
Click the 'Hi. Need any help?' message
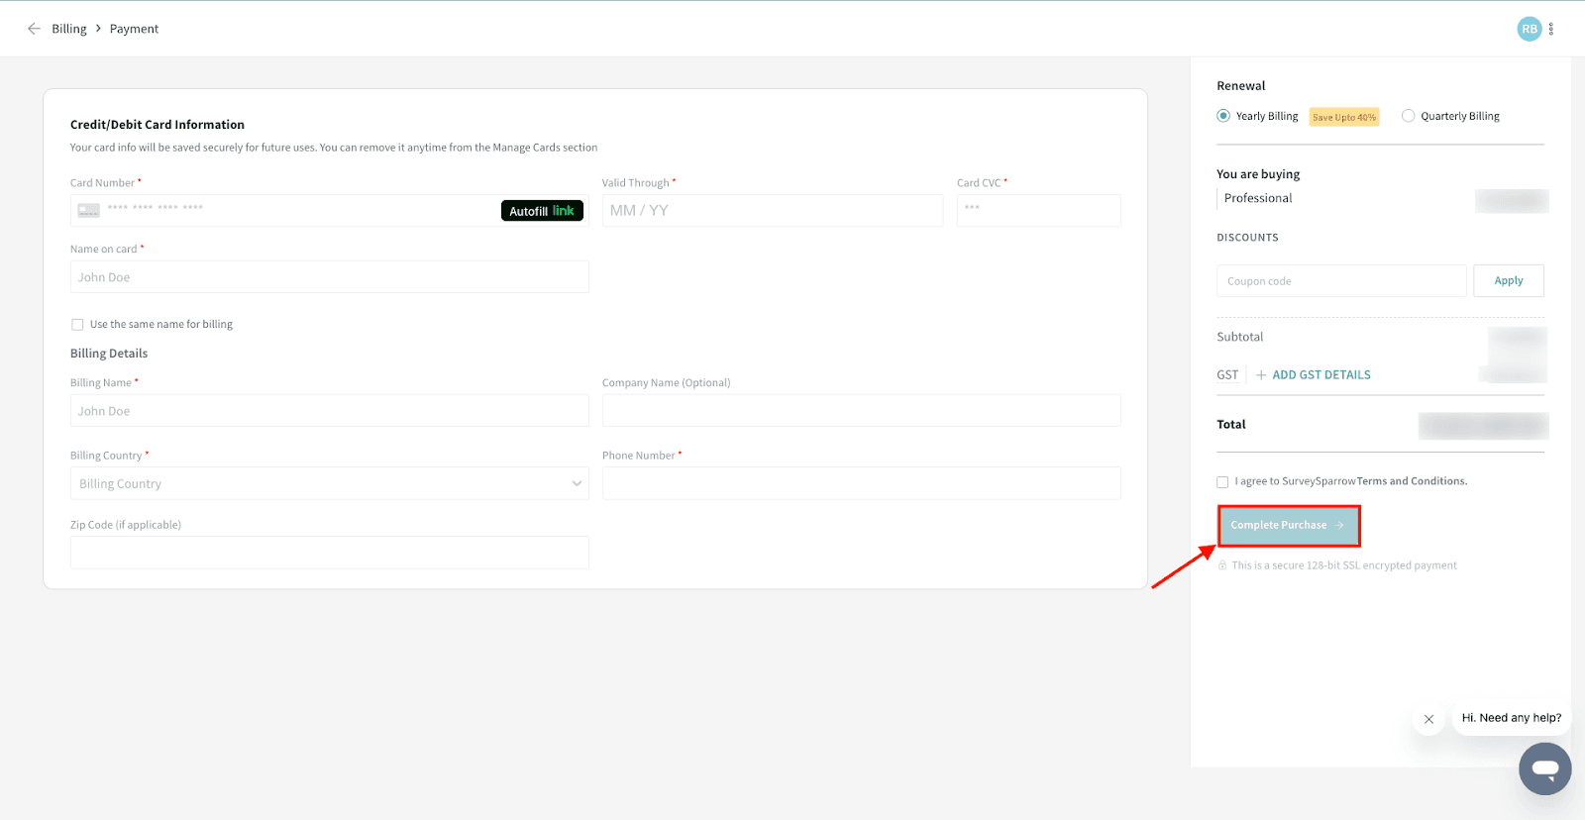tap(1511, 718)
